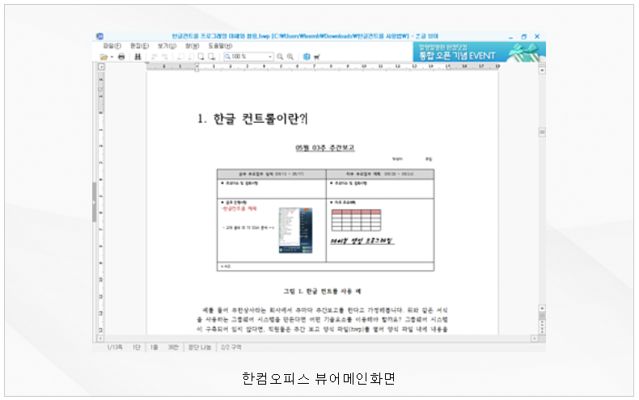This screenshot has height=400, width=639.
Task: Click the left side panel expand handle
Action: [x=94, y=202]
